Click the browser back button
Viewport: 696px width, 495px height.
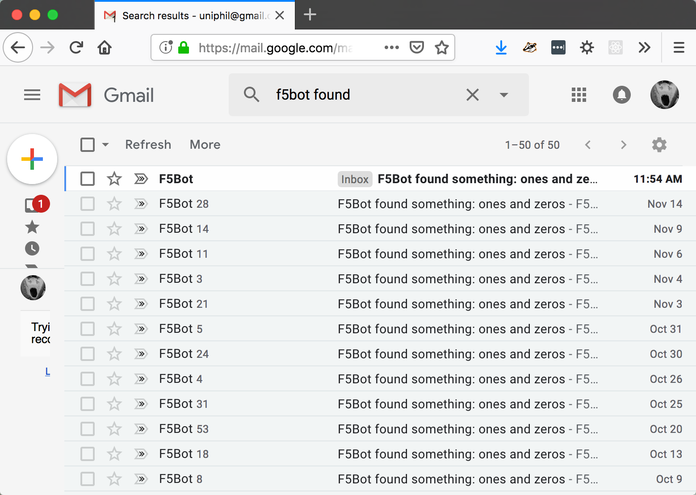(x=18, y=47)
